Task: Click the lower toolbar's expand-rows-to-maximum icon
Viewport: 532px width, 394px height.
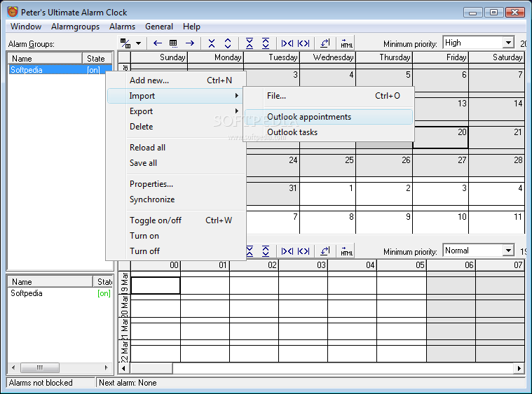Action: click(x=266, y=251)
